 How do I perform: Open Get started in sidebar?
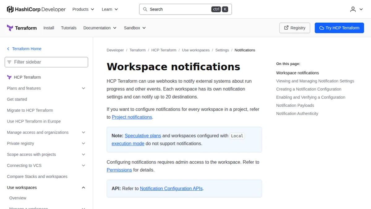pyautogui.click(x=17, y=99)
